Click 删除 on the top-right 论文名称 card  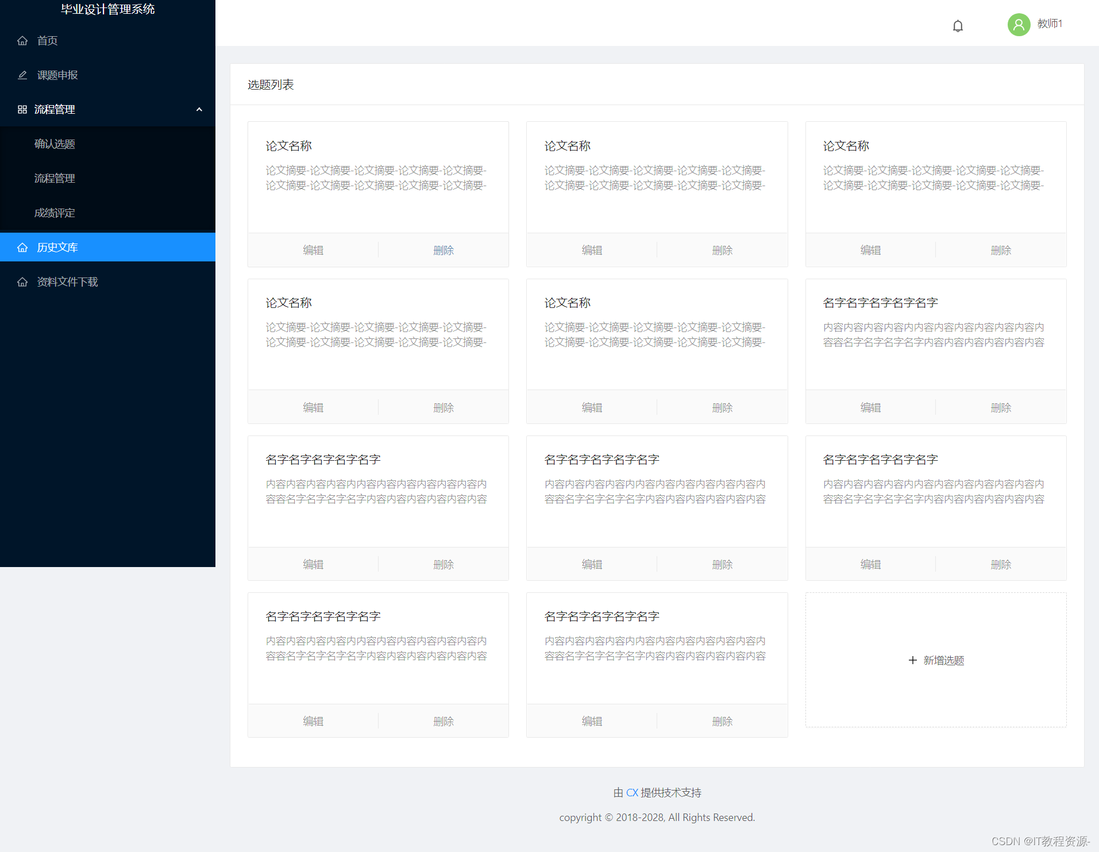tap(1001, 250)
